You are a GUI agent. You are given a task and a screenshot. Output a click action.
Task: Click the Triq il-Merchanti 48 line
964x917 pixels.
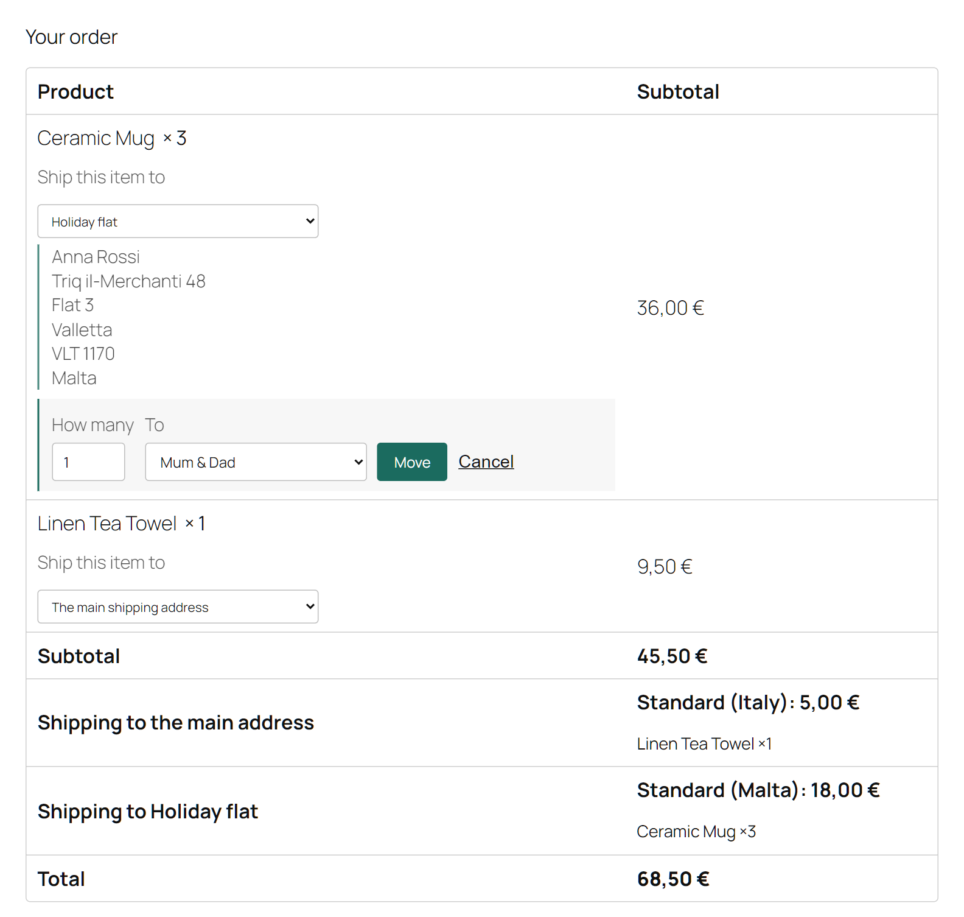128,281
